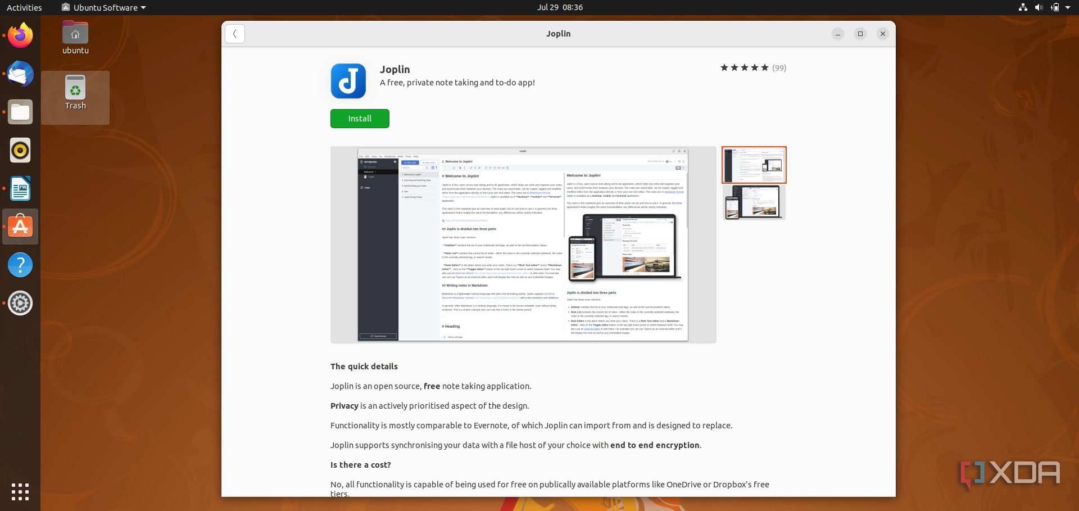1079x511 pixels.
Task: Expand the system menu arrow in top bar
Action: [x=1068, y=7]
